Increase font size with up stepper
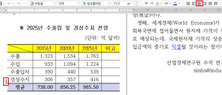The height and width of the screenshot is (95, 222). pos(137,2)
